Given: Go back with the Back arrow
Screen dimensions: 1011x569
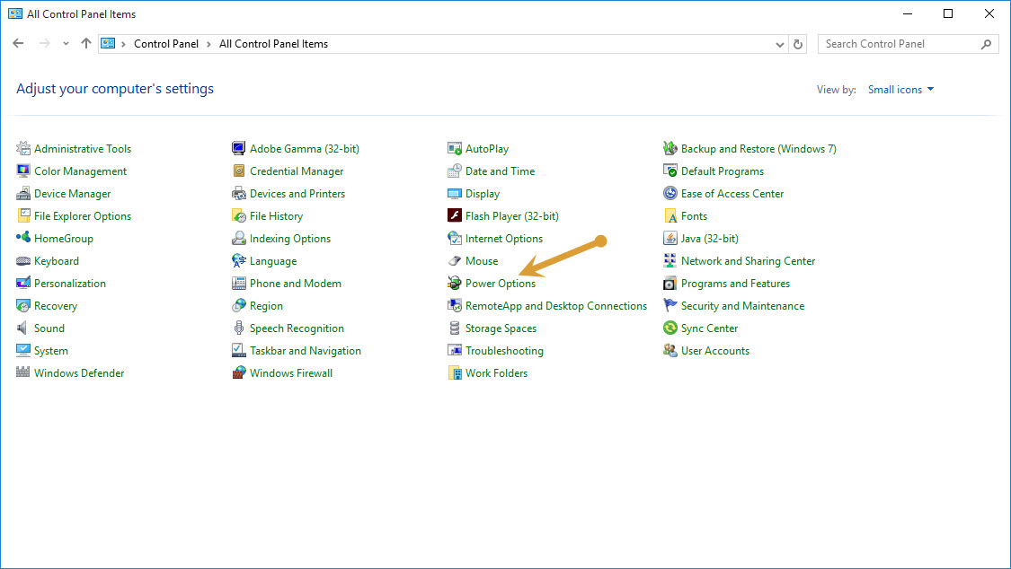Looking at the screenshot, I should click(x=18, y=44).
